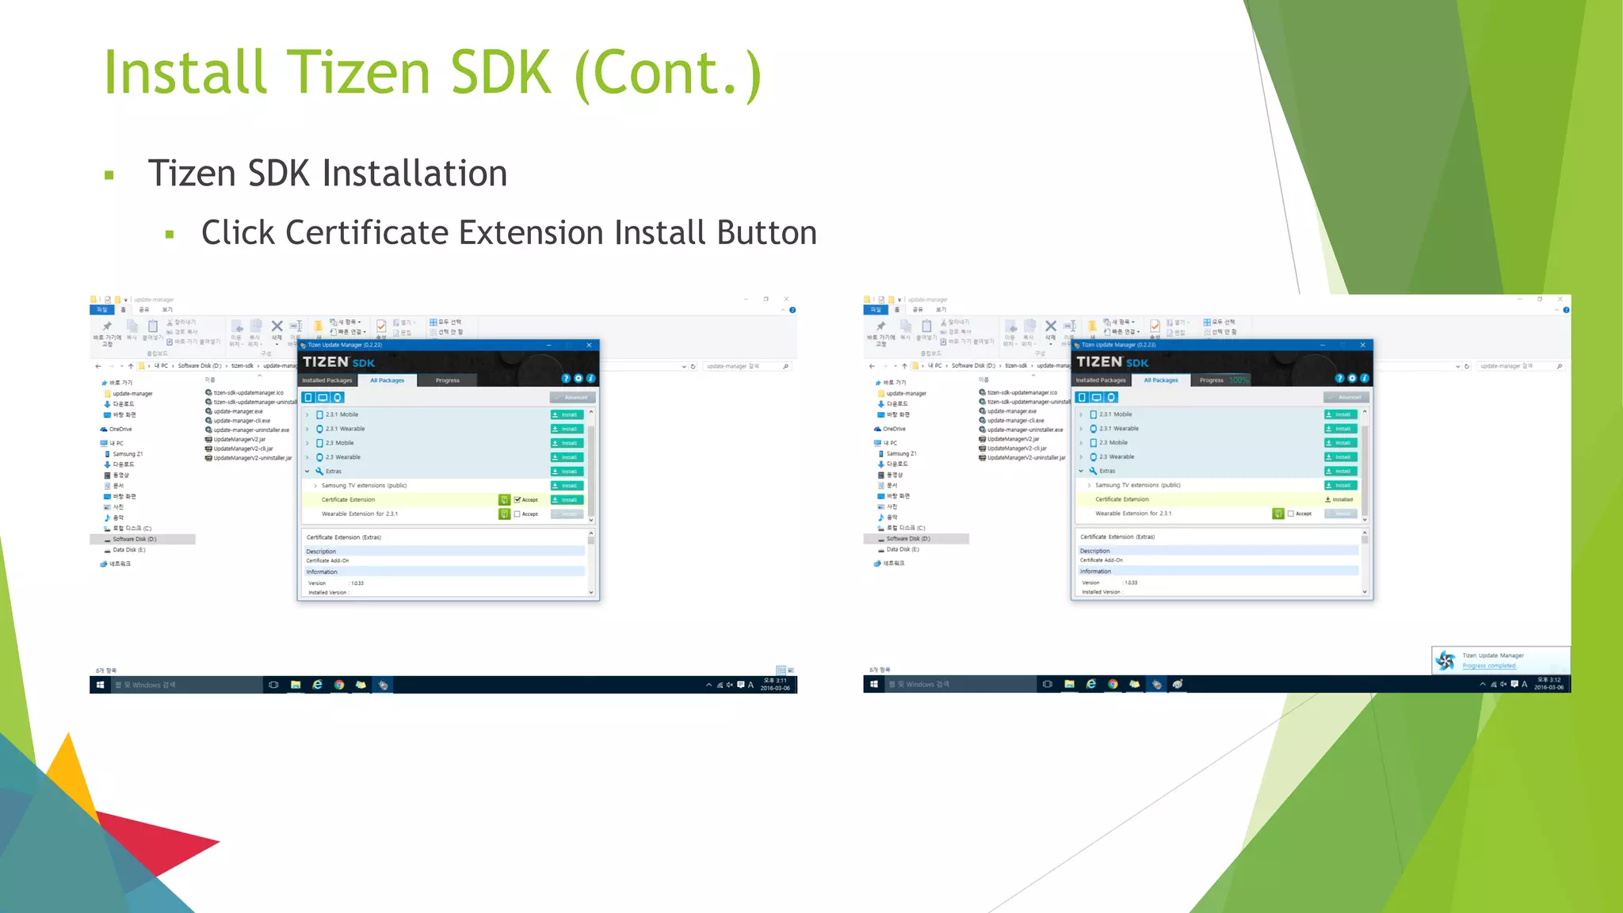Click mobile device filter icon in right screenshot

(1082, 397)
